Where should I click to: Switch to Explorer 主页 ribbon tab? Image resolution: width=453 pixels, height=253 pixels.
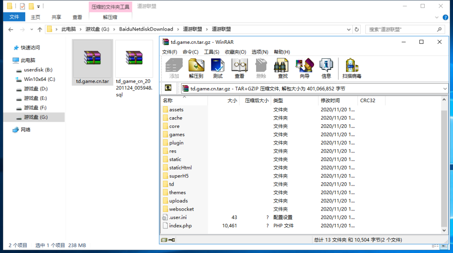click(35, 17)
